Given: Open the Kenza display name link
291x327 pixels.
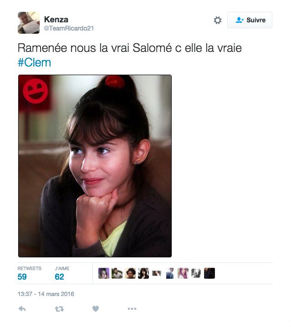Looking at the screenshot, I should [56, 20].
